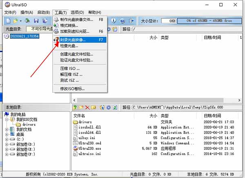The image size is (245, 178).
Task: Select isoshell.dll in the file list
Action: pos(90,127)
